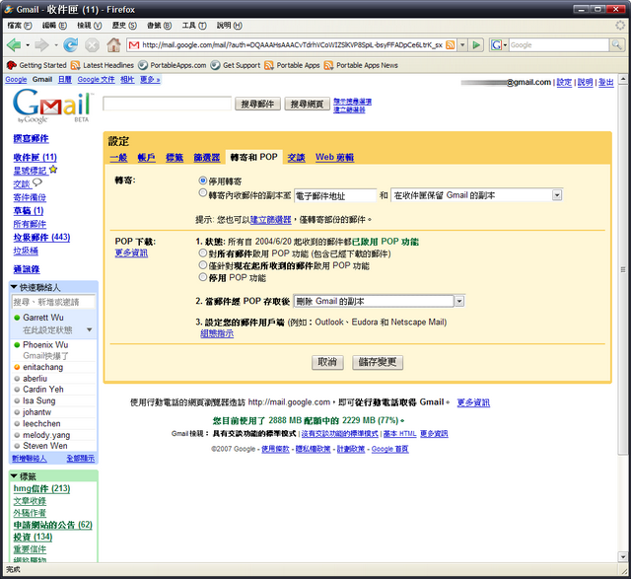Click the yellow star next to starred label
The height and width of the screenshot is (579, 631).
(x=53, y=170)
